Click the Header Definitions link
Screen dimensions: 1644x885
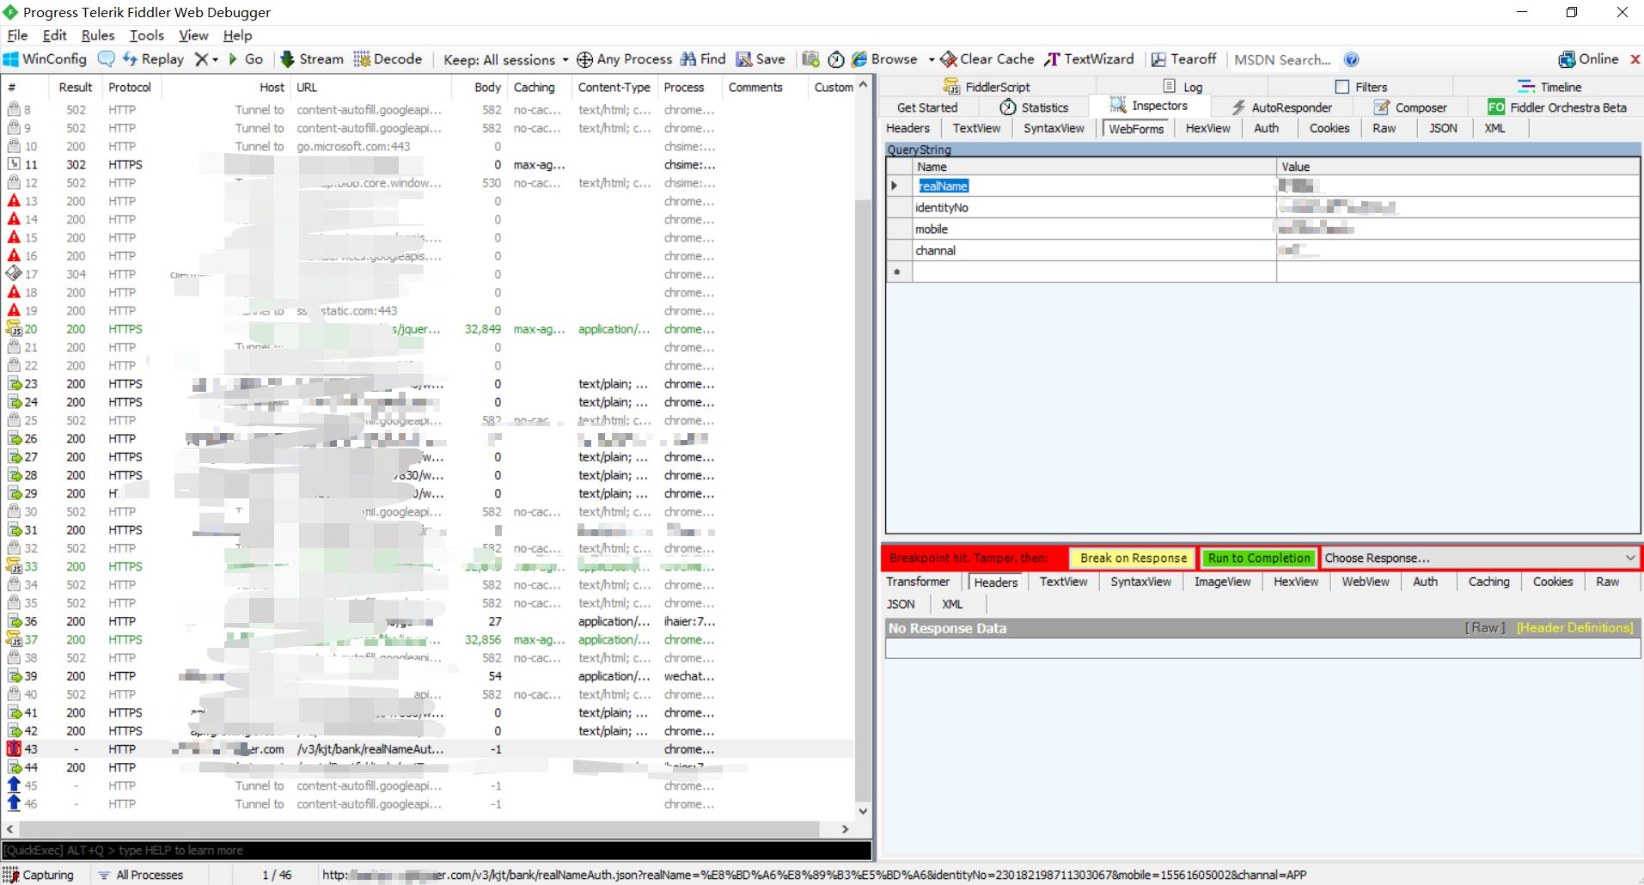[x=1574, y=628]
